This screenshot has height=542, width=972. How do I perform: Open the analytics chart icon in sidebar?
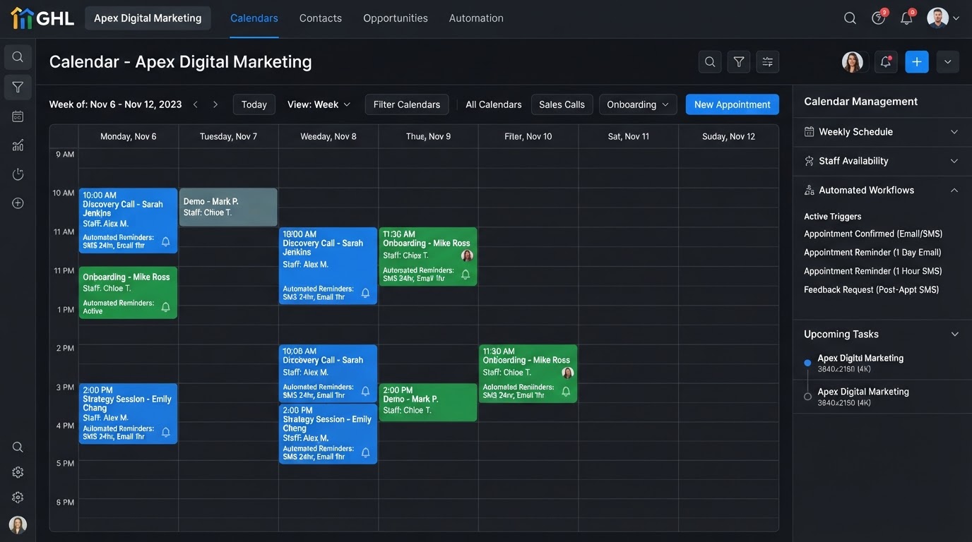pyautogui.click(x=18, y=145)
